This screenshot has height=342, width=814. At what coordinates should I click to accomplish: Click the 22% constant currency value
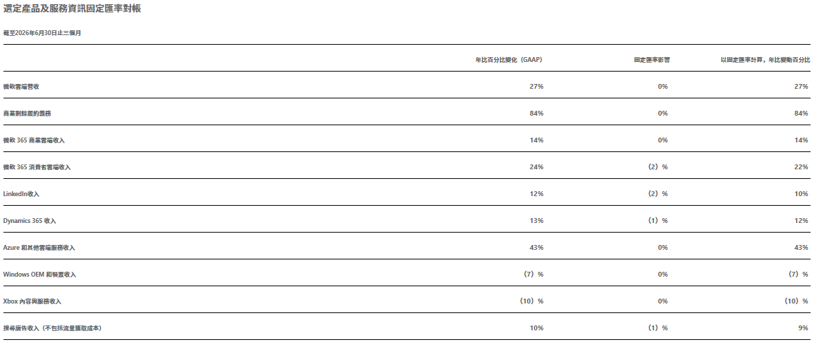point(801,167)
